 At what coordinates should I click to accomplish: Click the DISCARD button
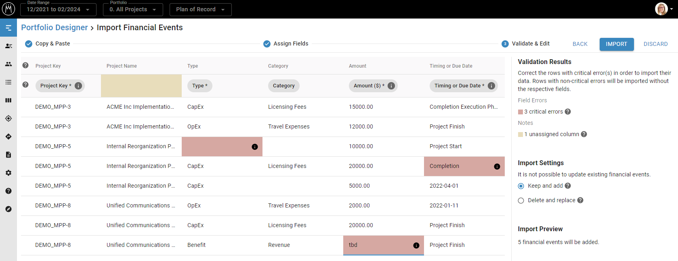click(655, 44)
